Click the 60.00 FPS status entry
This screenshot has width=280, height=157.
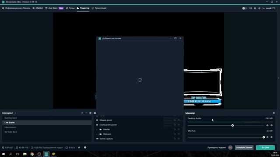coord(22,147)
